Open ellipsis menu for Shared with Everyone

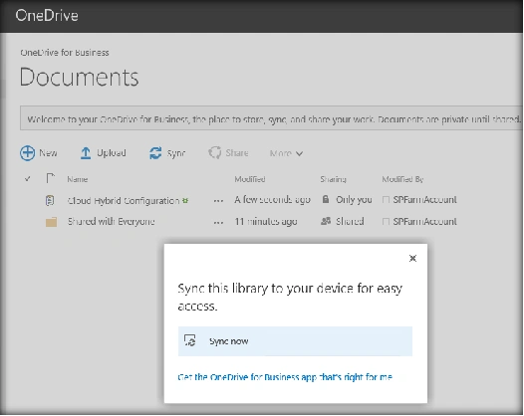pyautogui.click(x=218, y=223)
